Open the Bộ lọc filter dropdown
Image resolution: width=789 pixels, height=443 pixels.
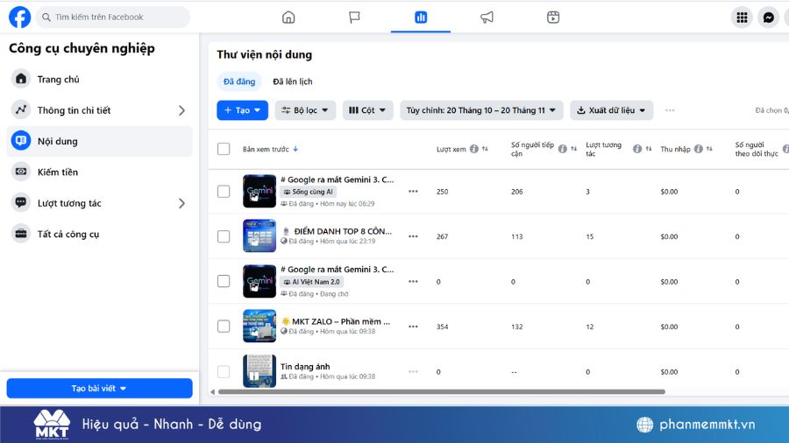305,110
